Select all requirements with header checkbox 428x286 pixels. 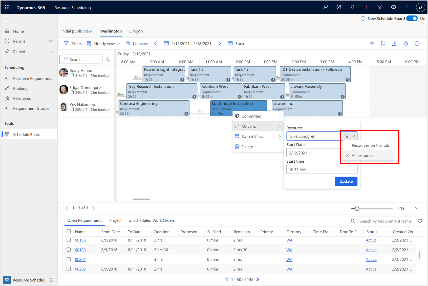tap(69, 232)
